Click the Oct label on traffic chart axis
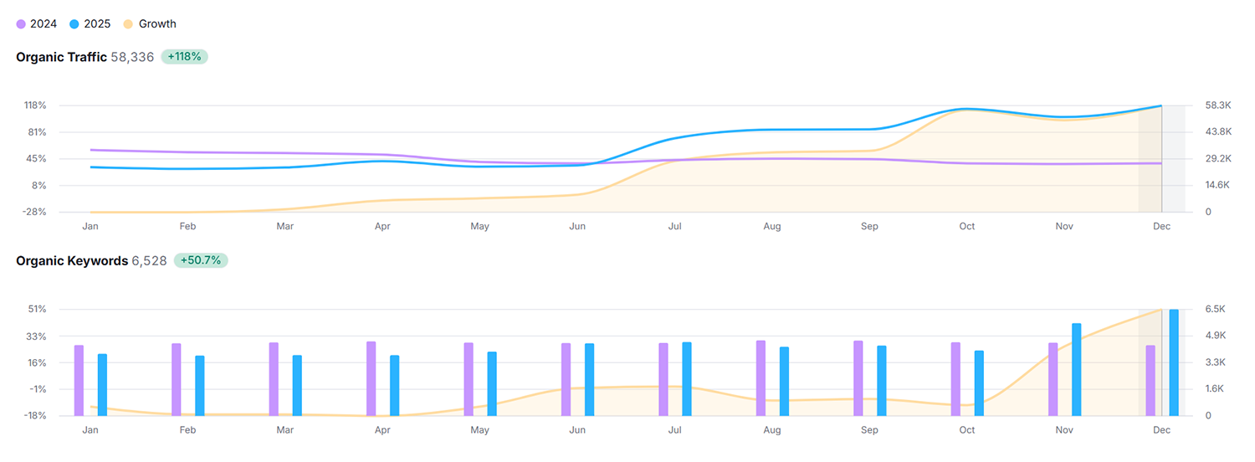The width and height of the screenshot is (1255, 462). [967, 226]
